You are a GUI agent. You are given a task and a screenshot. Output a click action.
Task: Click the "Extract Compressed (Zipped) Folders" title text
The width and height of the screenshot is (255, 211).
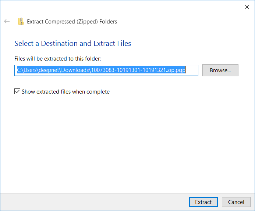[72, 22]
